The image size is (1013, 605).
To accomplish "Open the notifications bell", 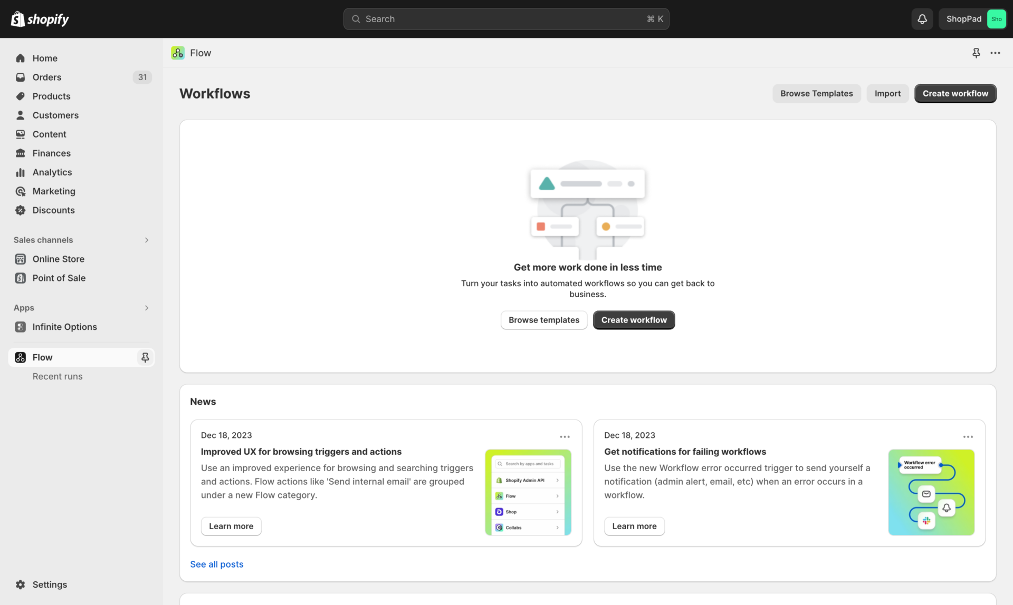I will tap(922, 18).
